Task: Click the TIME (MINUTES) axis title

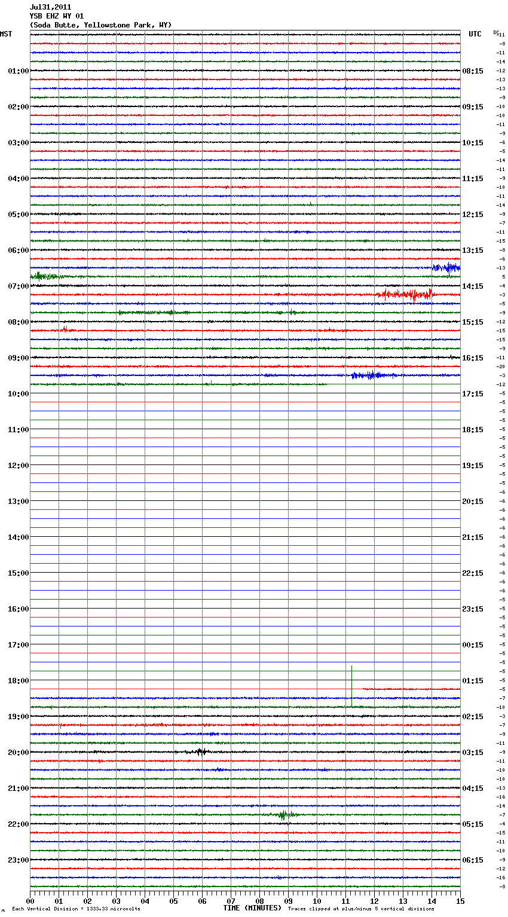Action: (x=252, y=908)
